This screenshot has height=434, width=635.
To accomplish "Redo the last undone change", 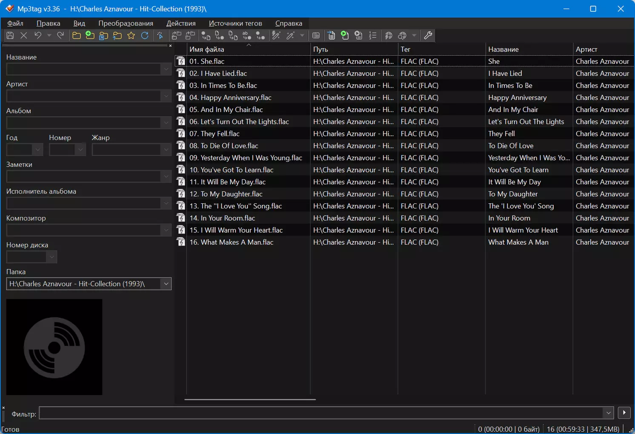I will pyautogui.click(x=60, y=36).
